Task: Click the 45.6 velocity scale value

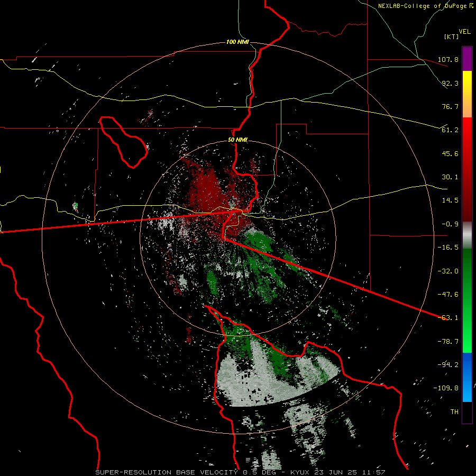Action: point(450,153)
